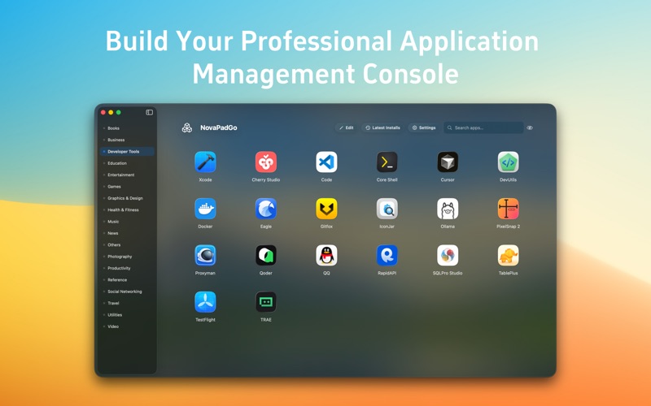Click the NovaPadGo title text
651x406 pixels.
218,127
